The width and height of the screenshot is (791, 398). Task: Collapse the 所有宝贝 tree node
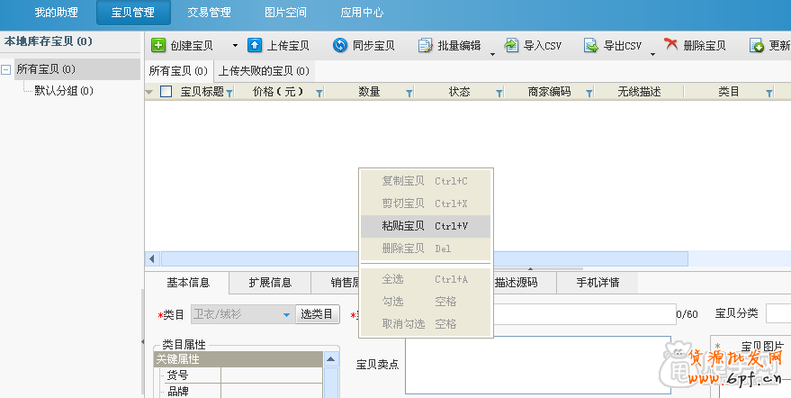(7, 69)
